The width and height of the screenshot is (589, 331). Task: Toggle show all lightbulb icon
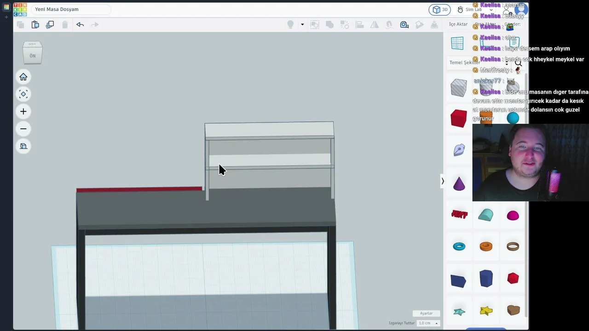click(x=290, y=24)
